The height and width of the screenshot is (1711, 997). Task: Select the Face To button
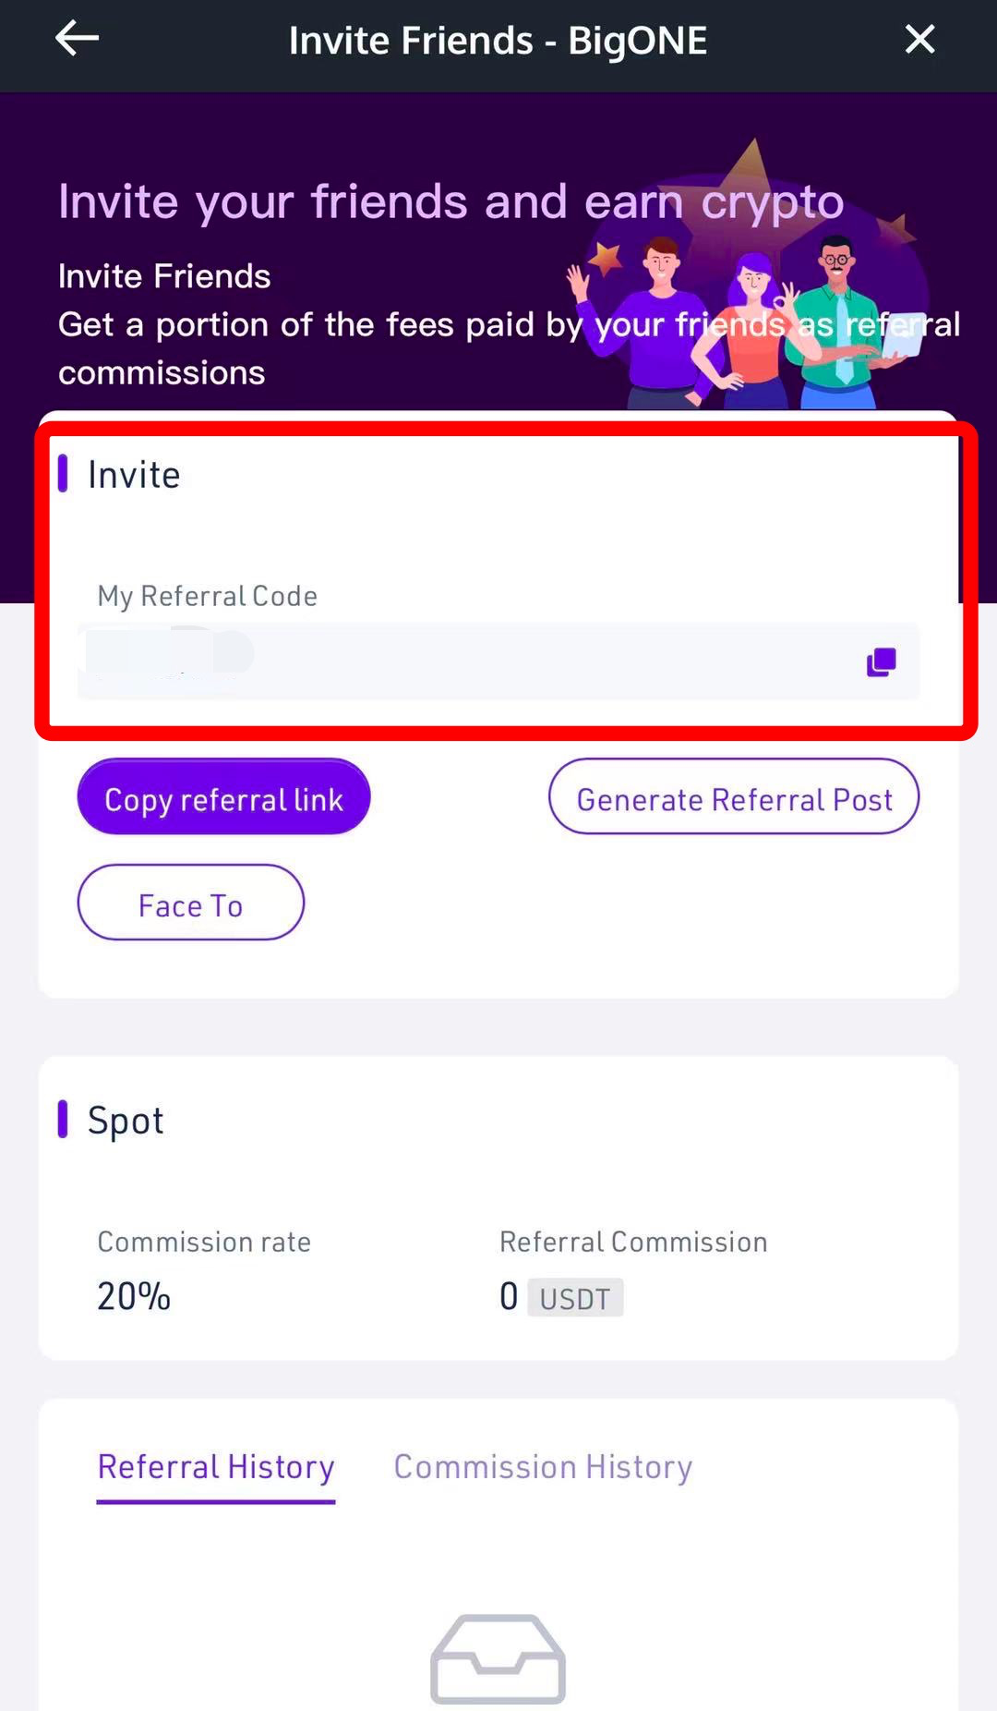coord(190,903)
